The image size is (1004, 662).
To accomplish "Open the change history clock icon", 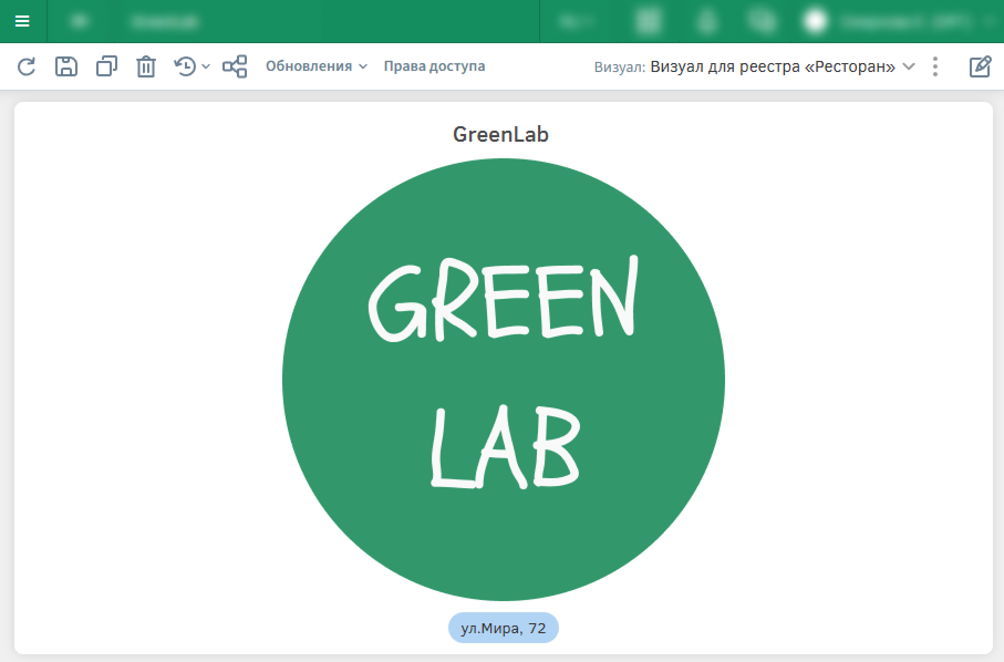I will click(185, 66).
